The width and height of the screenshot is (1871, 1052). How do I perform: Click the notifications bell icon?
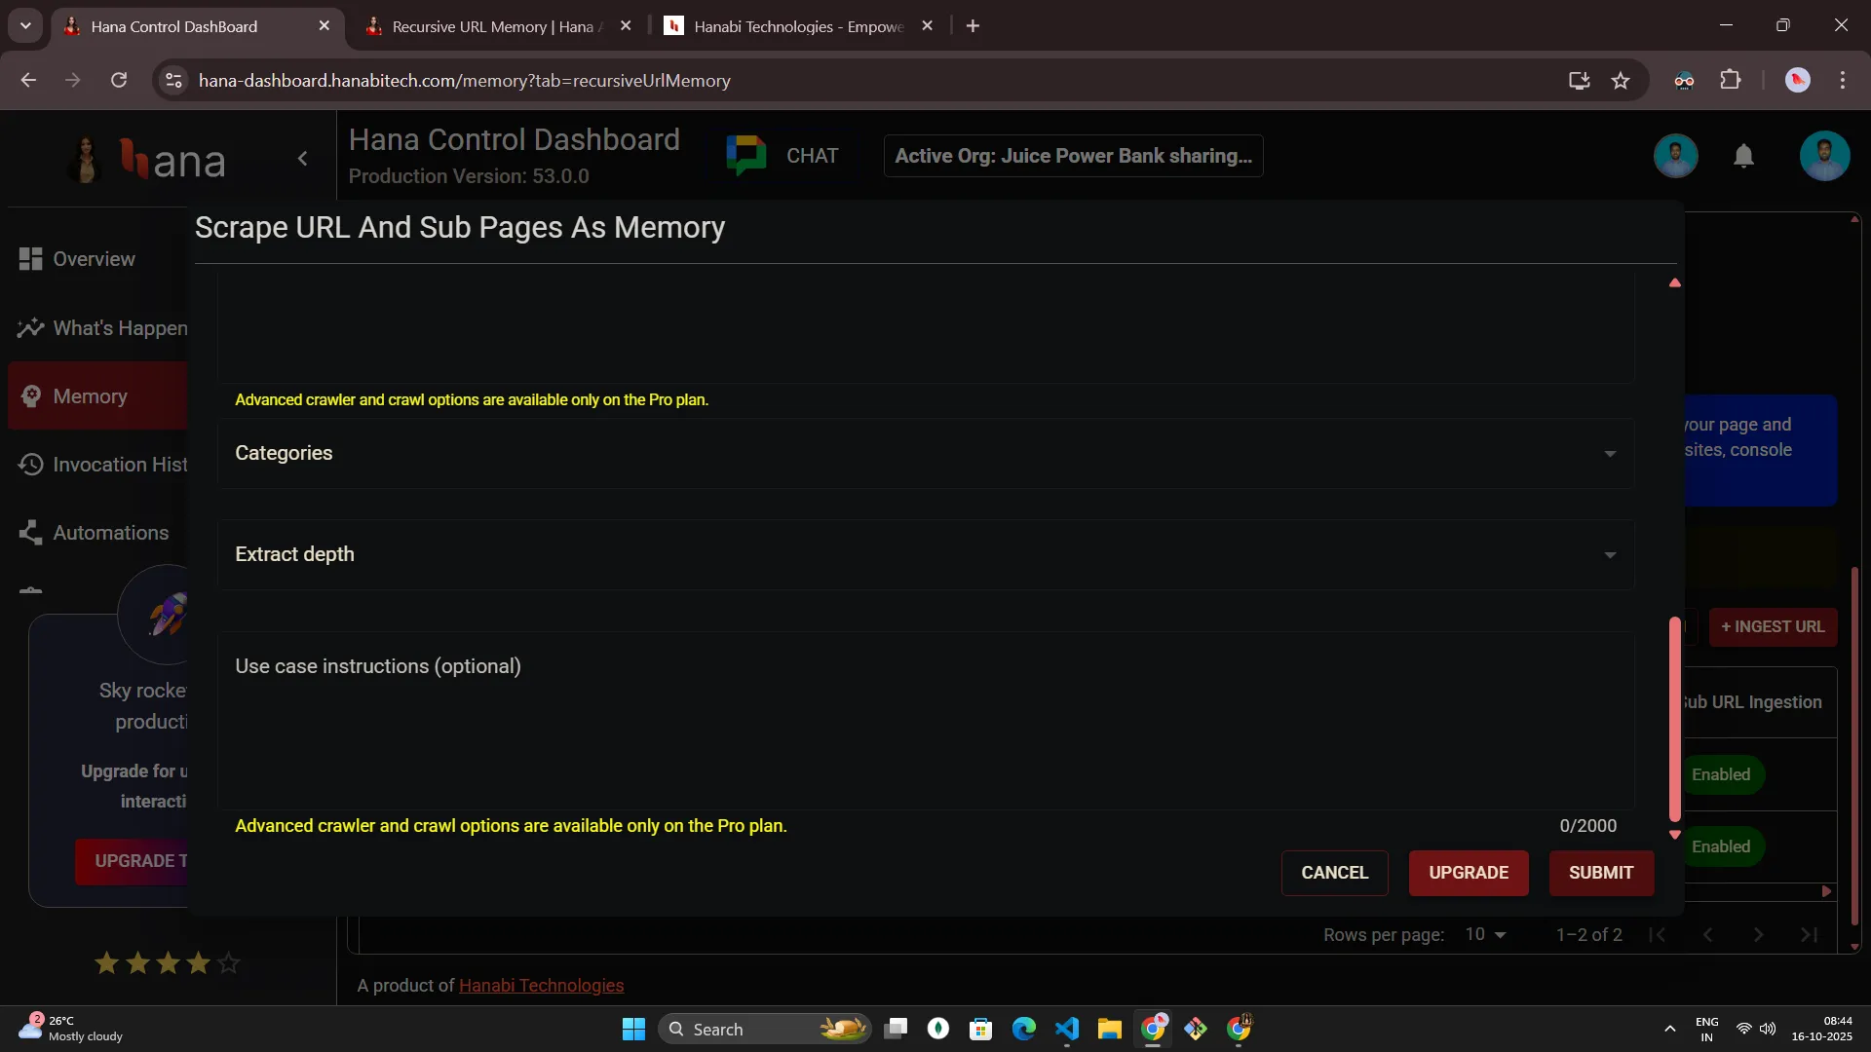tap(1743, 156)
